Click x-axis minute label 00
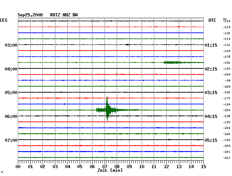Viewport: 232px width, 176px height. [18, 166]
